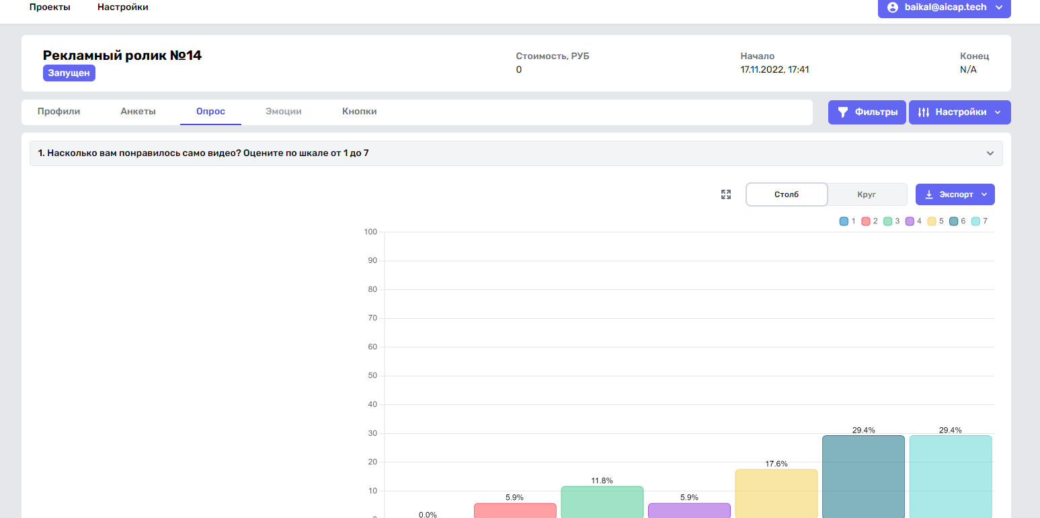The width and height of the screenshot is (1040, 518).
Task: Collapse question 1 with chevron arrow
Action: coord(990,153)
